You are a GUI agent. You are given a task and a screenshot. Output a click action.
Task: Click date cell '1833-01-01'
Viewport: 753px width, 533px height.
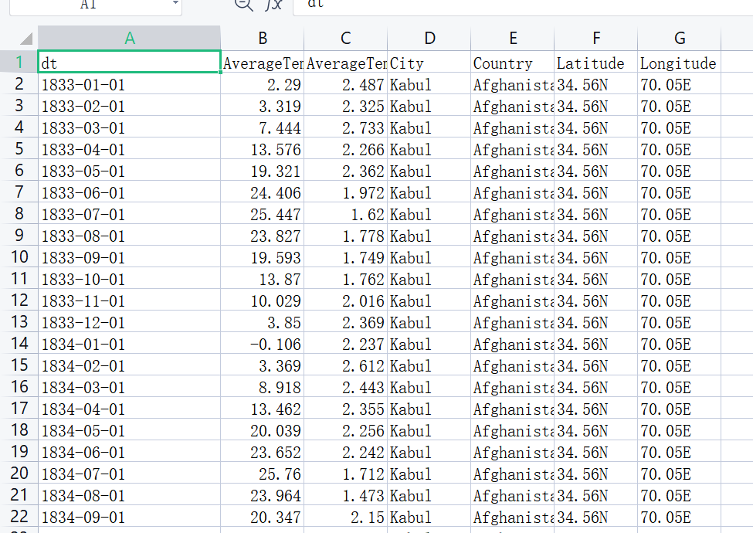click(x=129, y=84)
